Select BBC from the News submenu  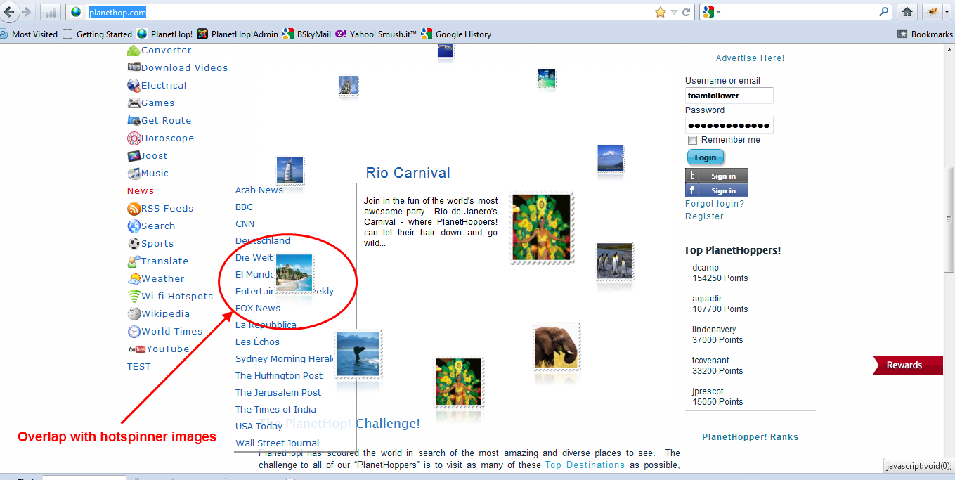pos(244,207)
